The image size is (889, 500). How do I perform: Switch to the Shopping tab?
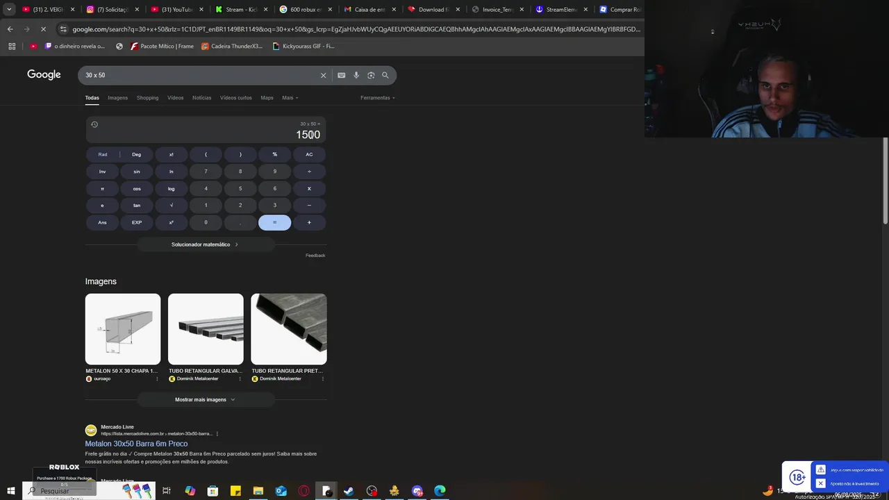click(147, 98)
